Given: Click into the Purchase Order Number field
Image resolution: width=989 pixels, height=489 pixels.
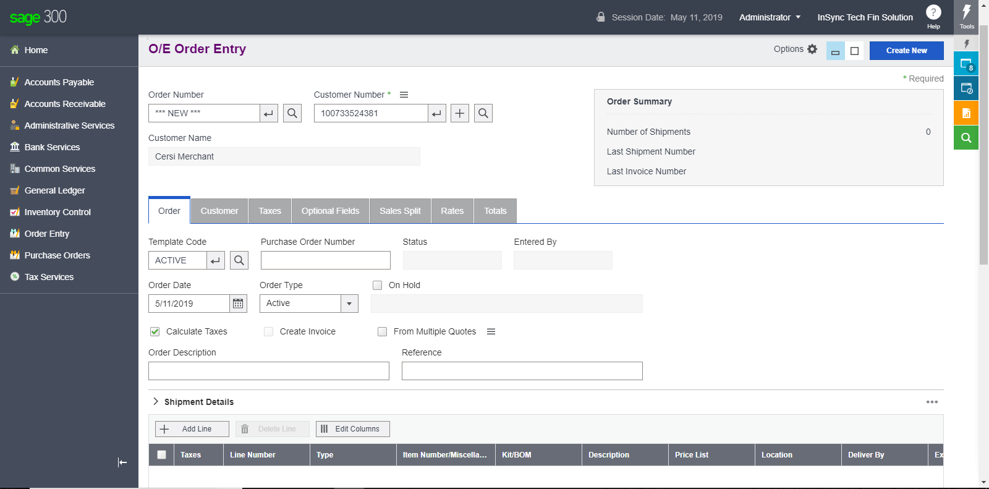Looking at the screenshot, I should (x=326, y=260).
